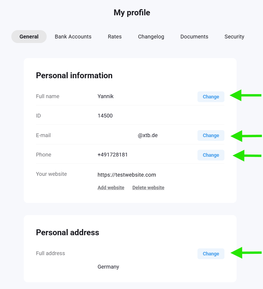Click the name Yannik
This screenshot has height=289, width=263.
coord(105,97)
